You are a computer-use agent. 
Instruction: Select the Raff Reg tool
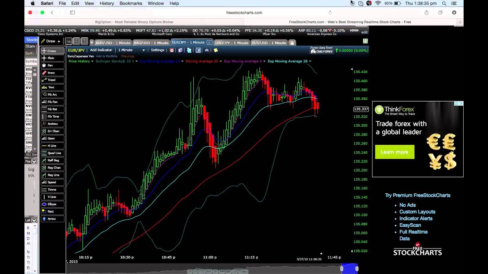pyautogui.click(x=52, y=160)
